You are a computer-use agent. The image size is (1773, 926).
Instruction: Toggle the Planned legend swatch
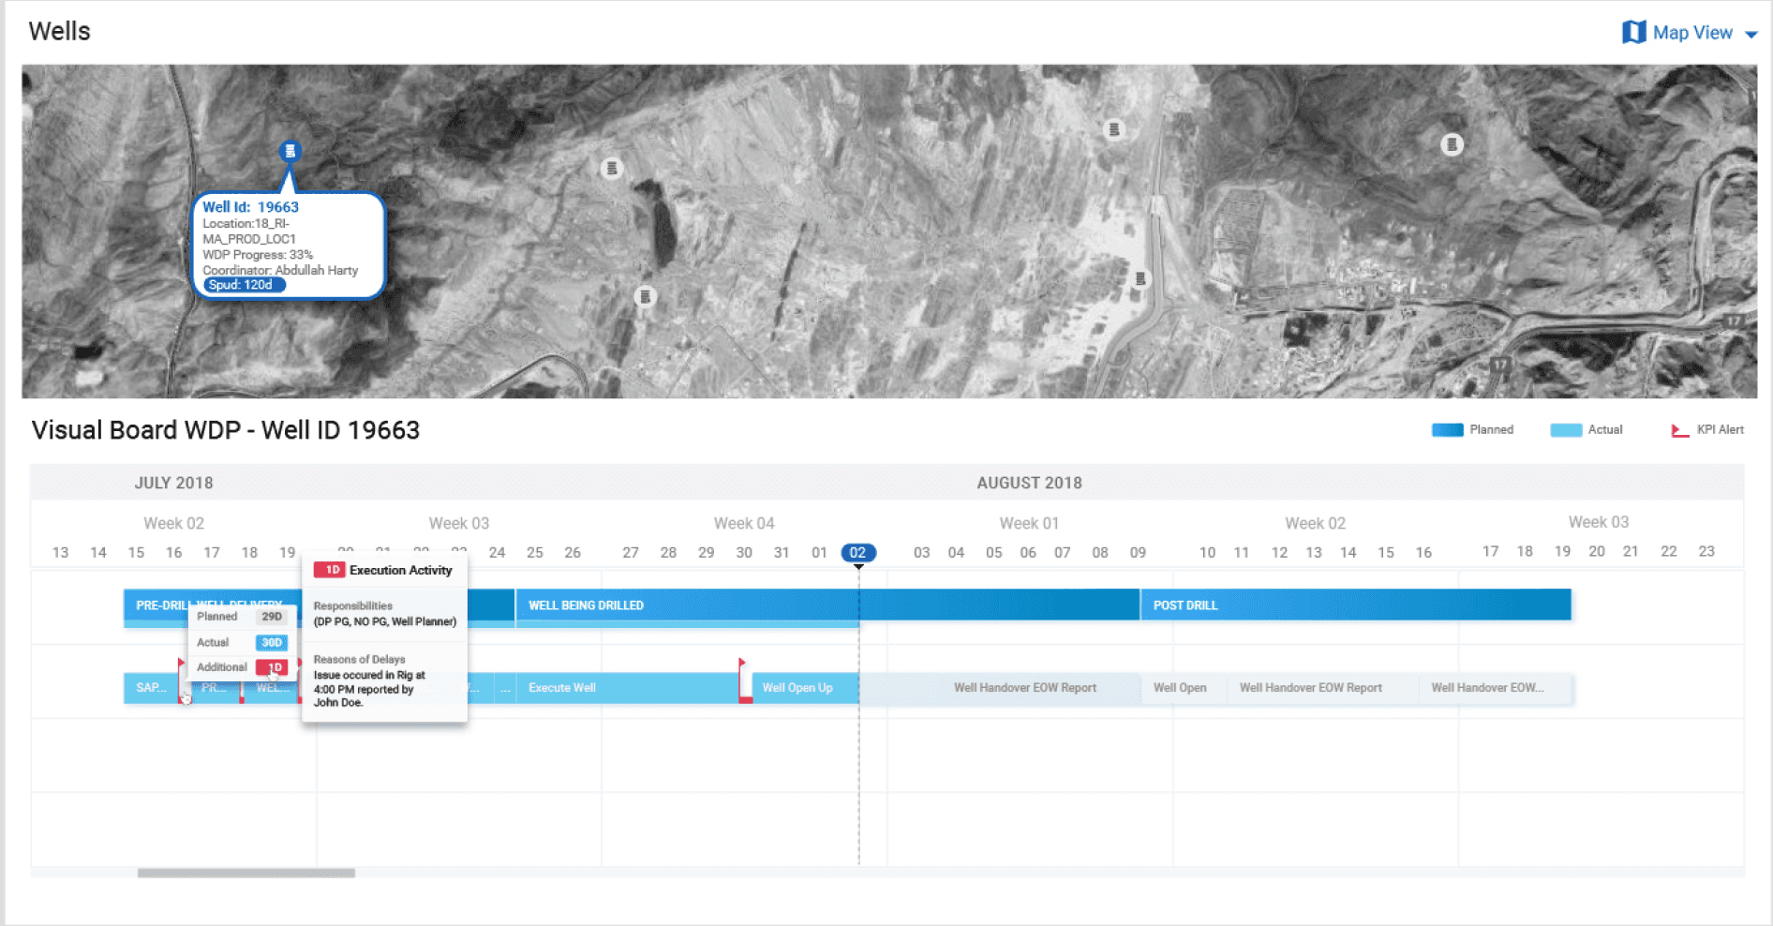[x=1447, y=429]
